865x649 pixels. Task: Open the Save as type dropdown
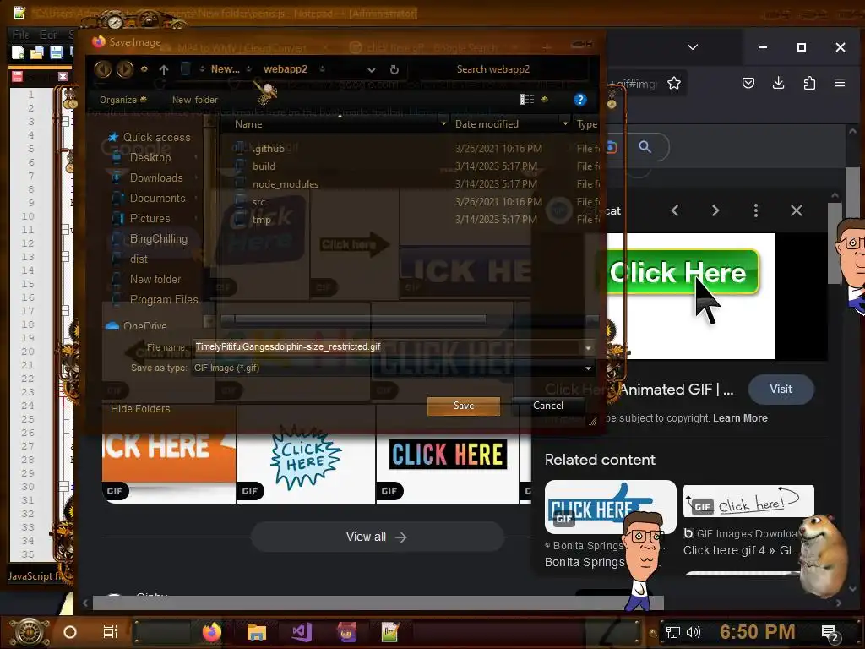(588, 368)
